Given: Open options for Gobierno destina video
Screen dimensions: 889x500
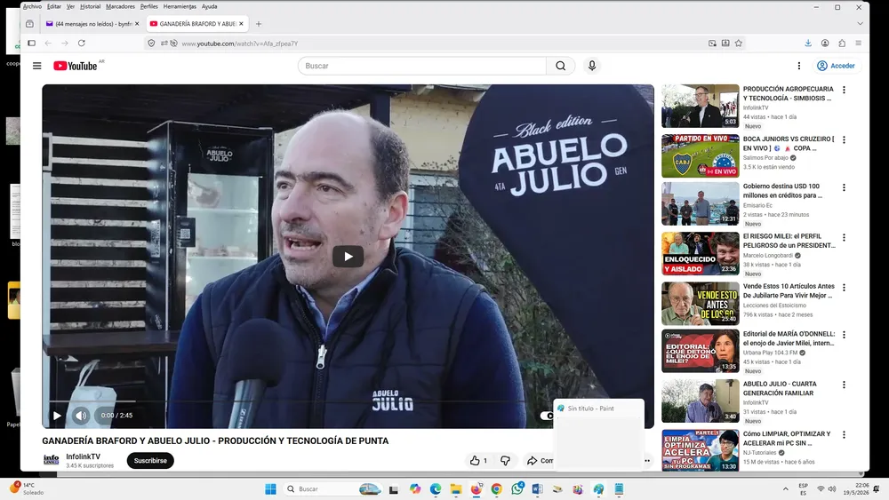Looking at the screenshot, I should pyautogui.click(x=844, y=187).
